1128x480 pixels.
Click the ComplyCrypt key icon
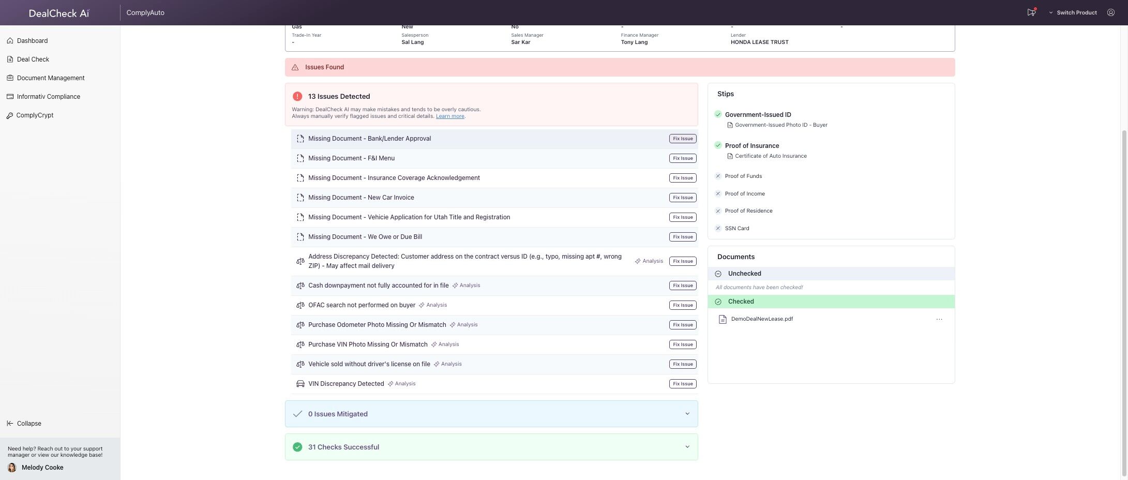tap(10, 115)
